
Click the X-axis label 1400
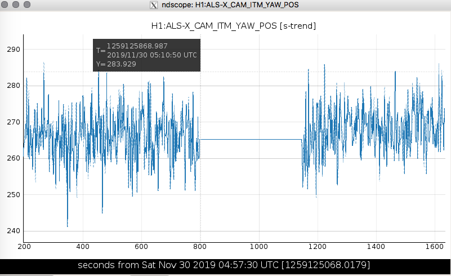[x=376, y=247]
